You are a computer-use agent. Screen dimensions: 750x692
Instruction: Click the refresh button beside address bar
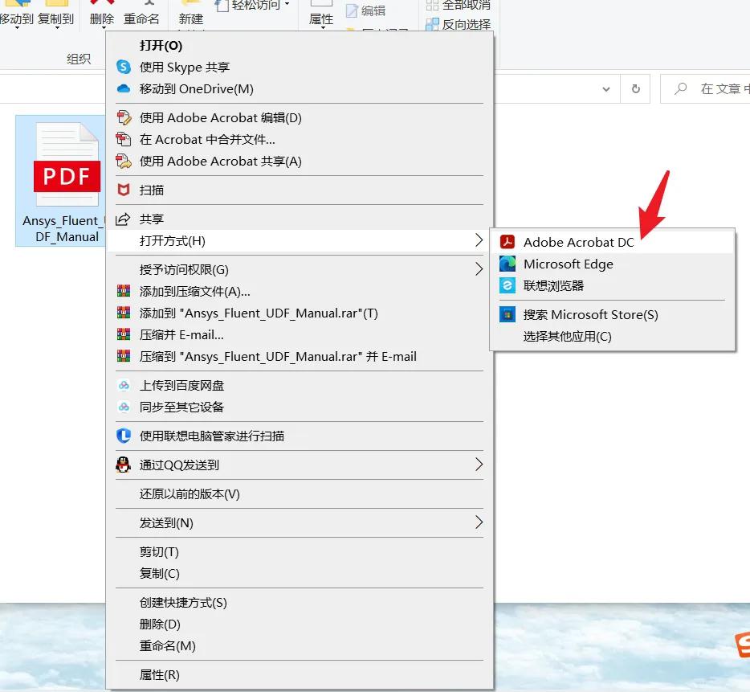(635, 88)
